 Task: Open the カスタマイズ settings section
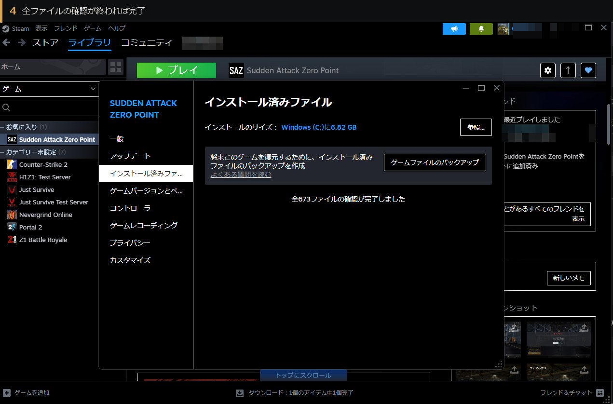[x=146, y=260]
